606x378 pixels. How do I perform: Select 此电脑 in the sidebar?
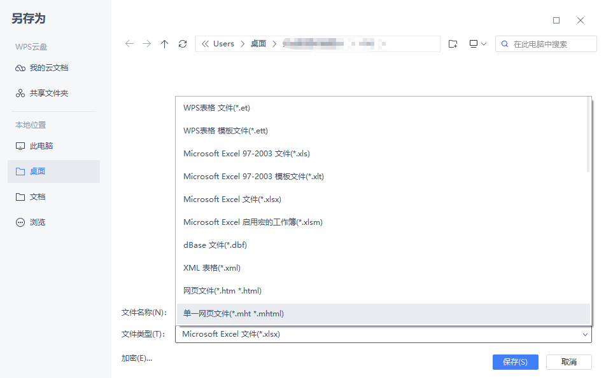click(x=53, y=146)
